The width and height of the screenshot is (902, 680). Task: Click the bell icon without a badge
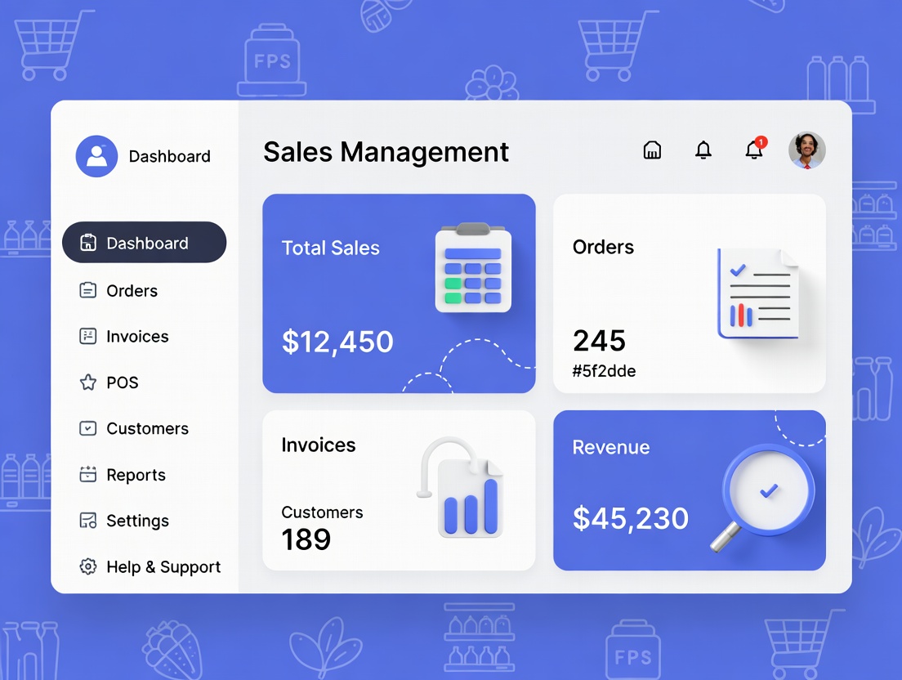[703, 150]
